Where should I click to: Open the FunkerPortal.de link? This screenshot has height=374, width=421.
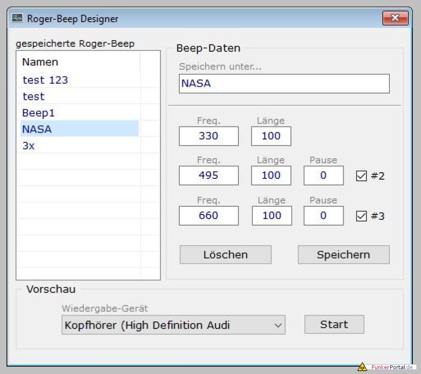(x=392, y=367)
